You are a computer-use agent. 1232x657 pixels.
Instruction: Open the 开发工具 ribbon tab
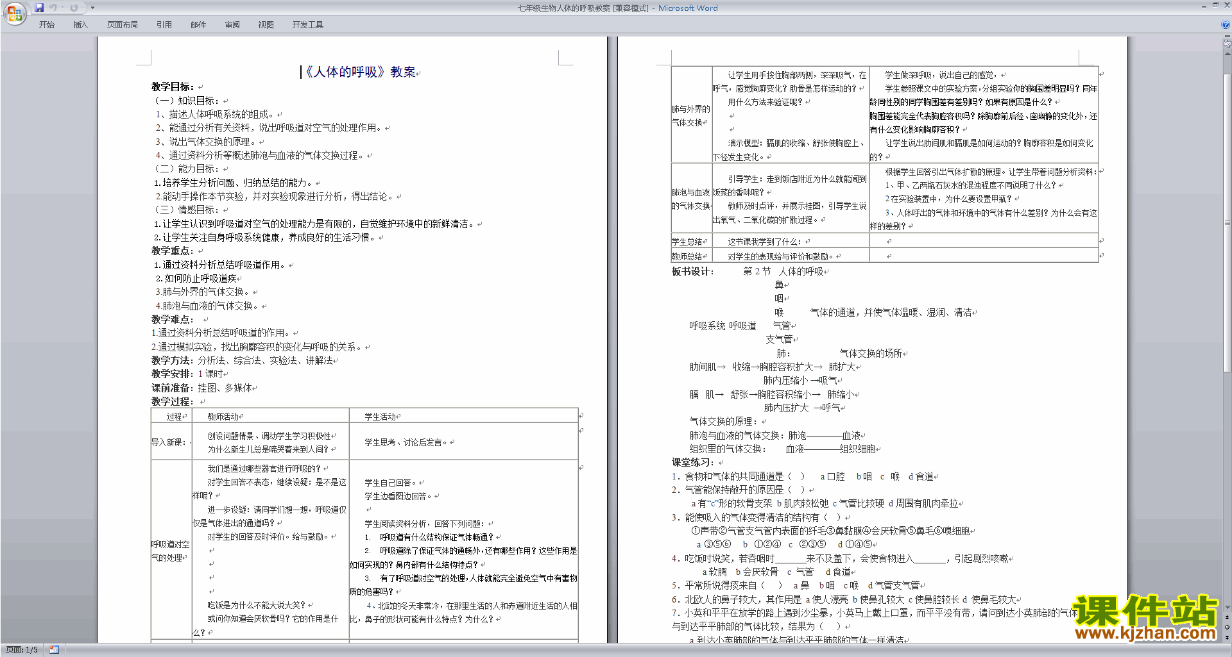pyautogui.click(x=308, y=25)
